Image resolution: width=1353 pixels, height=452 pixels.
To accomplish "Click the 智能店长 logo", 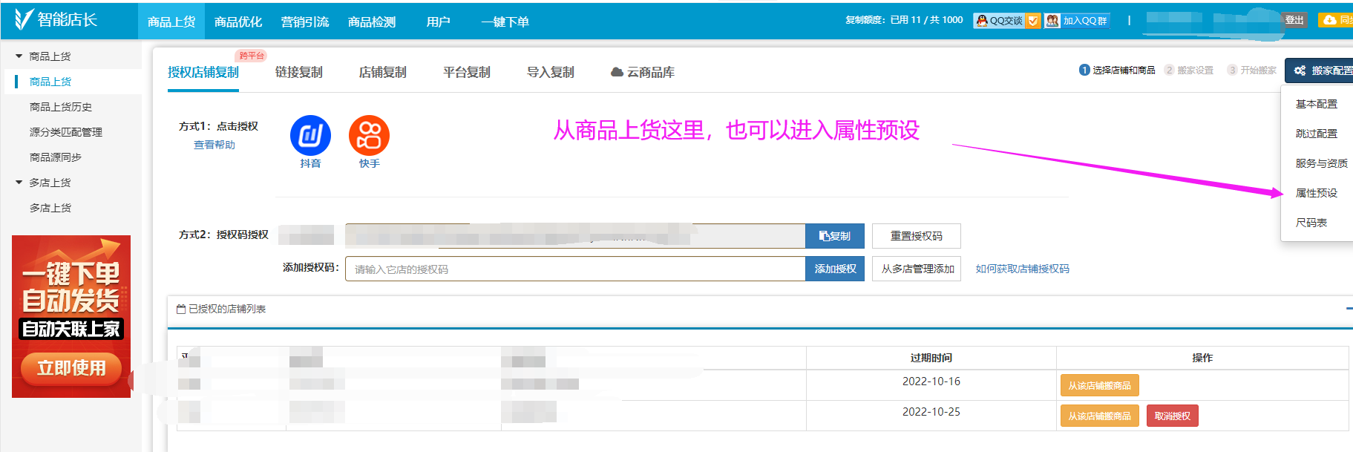I will click(56, 20).
